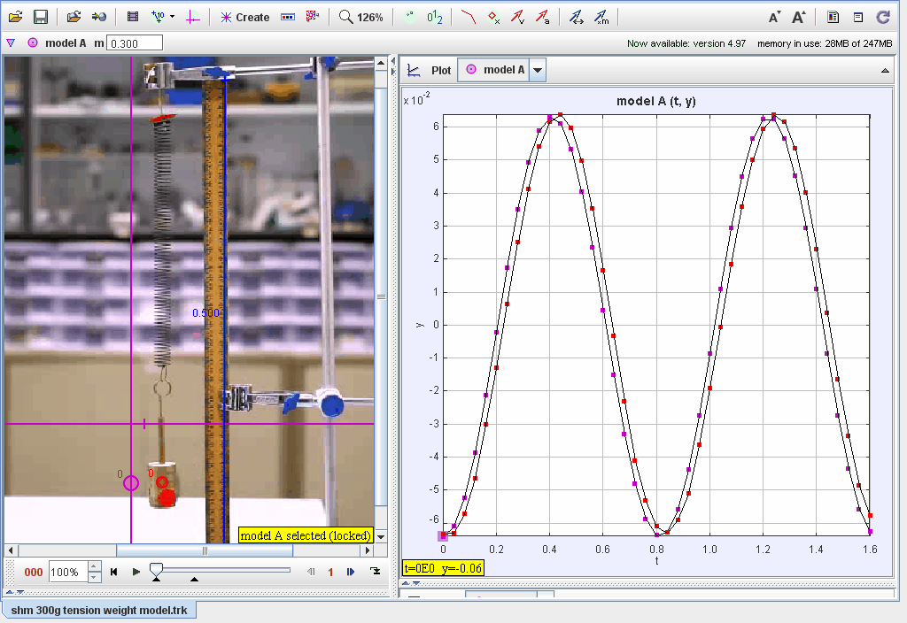The height and width of the screenshot is (623, 907).
Task: Toggle path visibility red line icon
Action: (468, 17)
